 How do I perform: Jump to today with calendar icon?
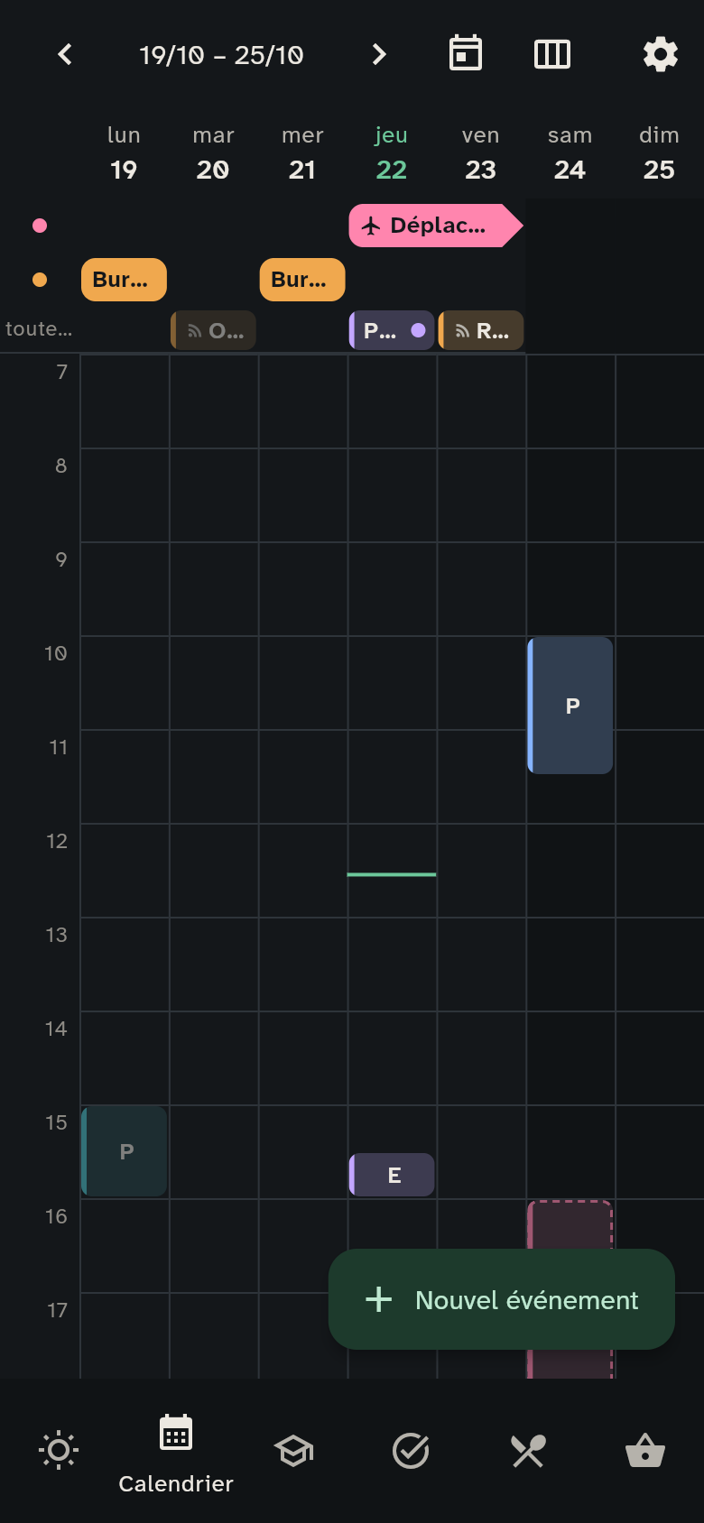click(466, 54)
